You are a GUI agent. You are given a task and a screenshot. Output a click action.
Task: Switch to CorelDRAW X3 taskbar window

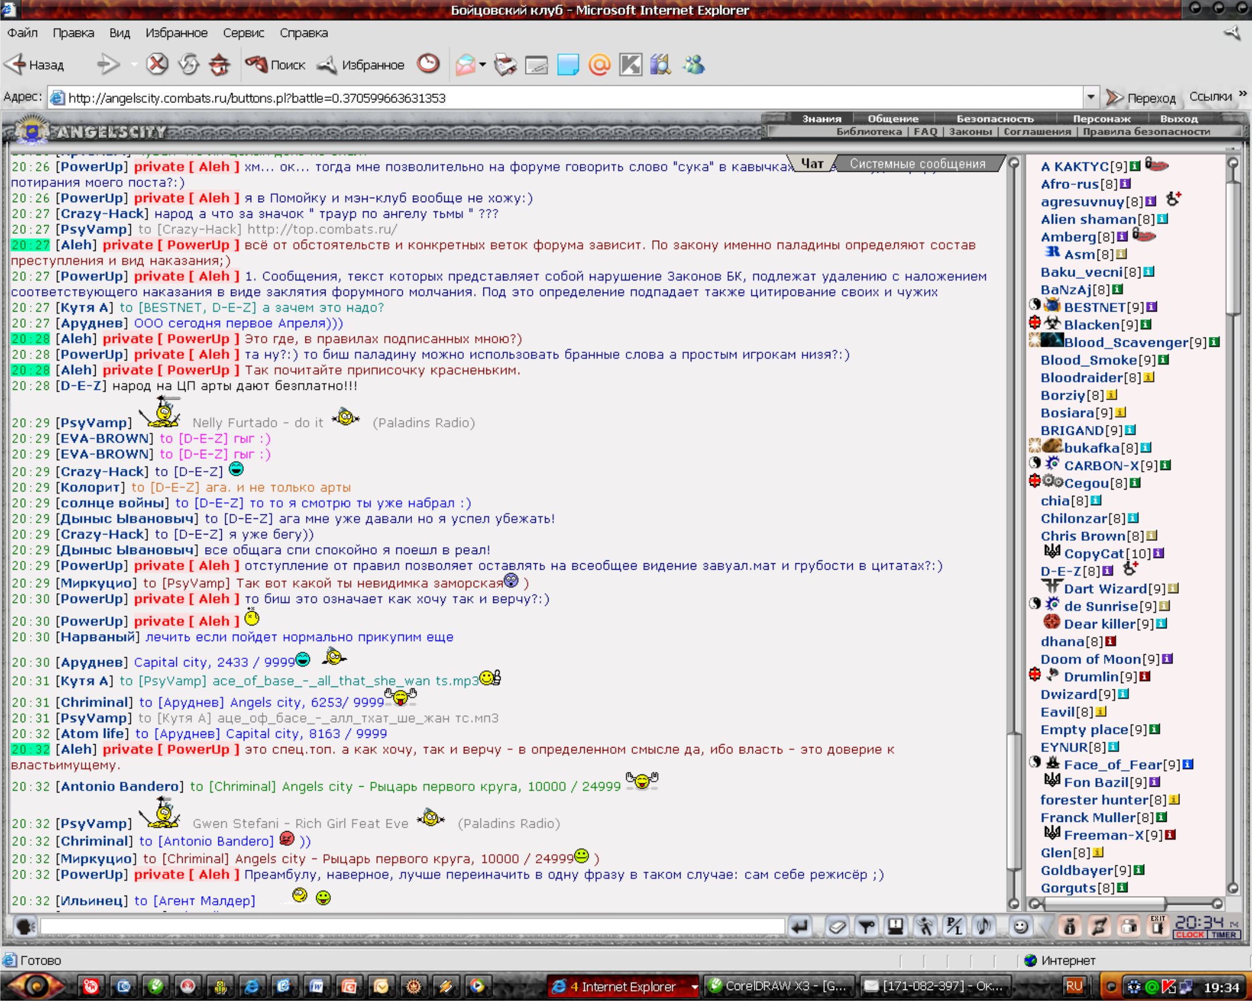pyautogui.click(x=779, y=986)
